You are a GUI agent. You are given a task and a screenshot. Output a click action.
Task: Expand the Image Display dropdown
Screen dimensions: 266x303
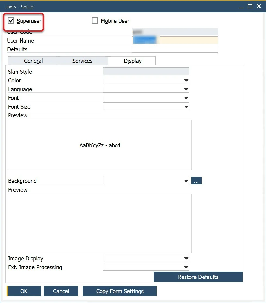(186, 258)
